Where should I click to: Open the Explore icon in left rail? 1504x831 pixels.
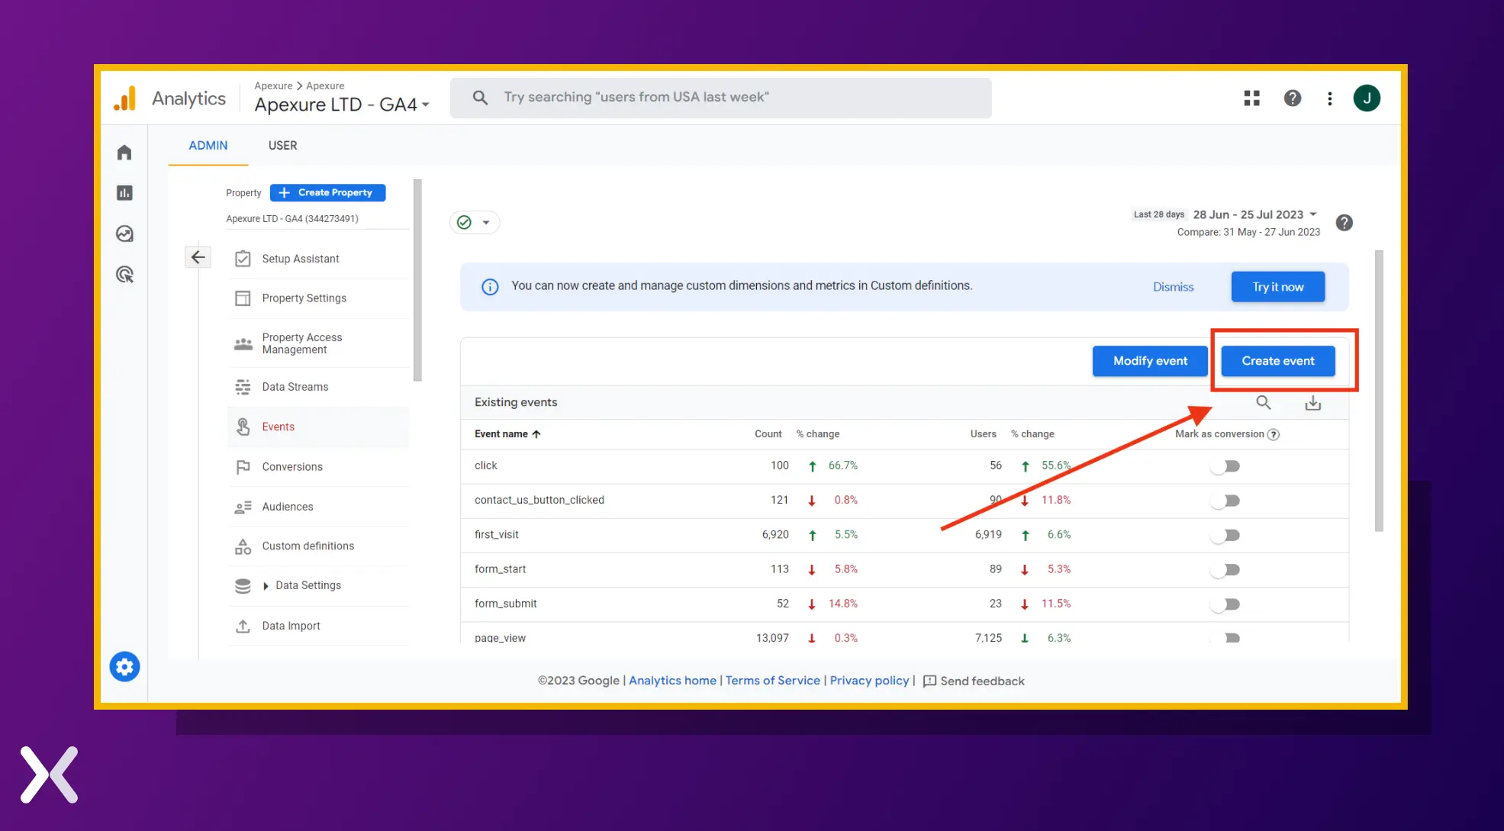coord(124,234)
